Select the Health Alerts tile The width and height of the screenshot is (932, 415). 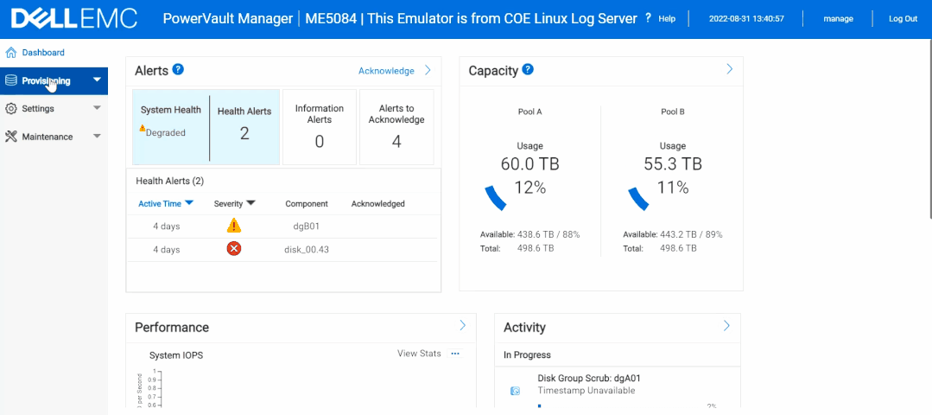click(244, 127)
